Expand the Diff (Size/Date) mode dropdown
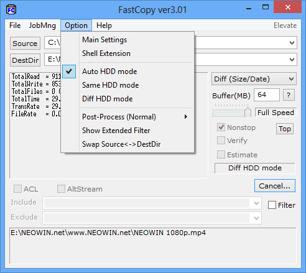The width and height of the screenshot is (306, 273). [x=254, y=79]
